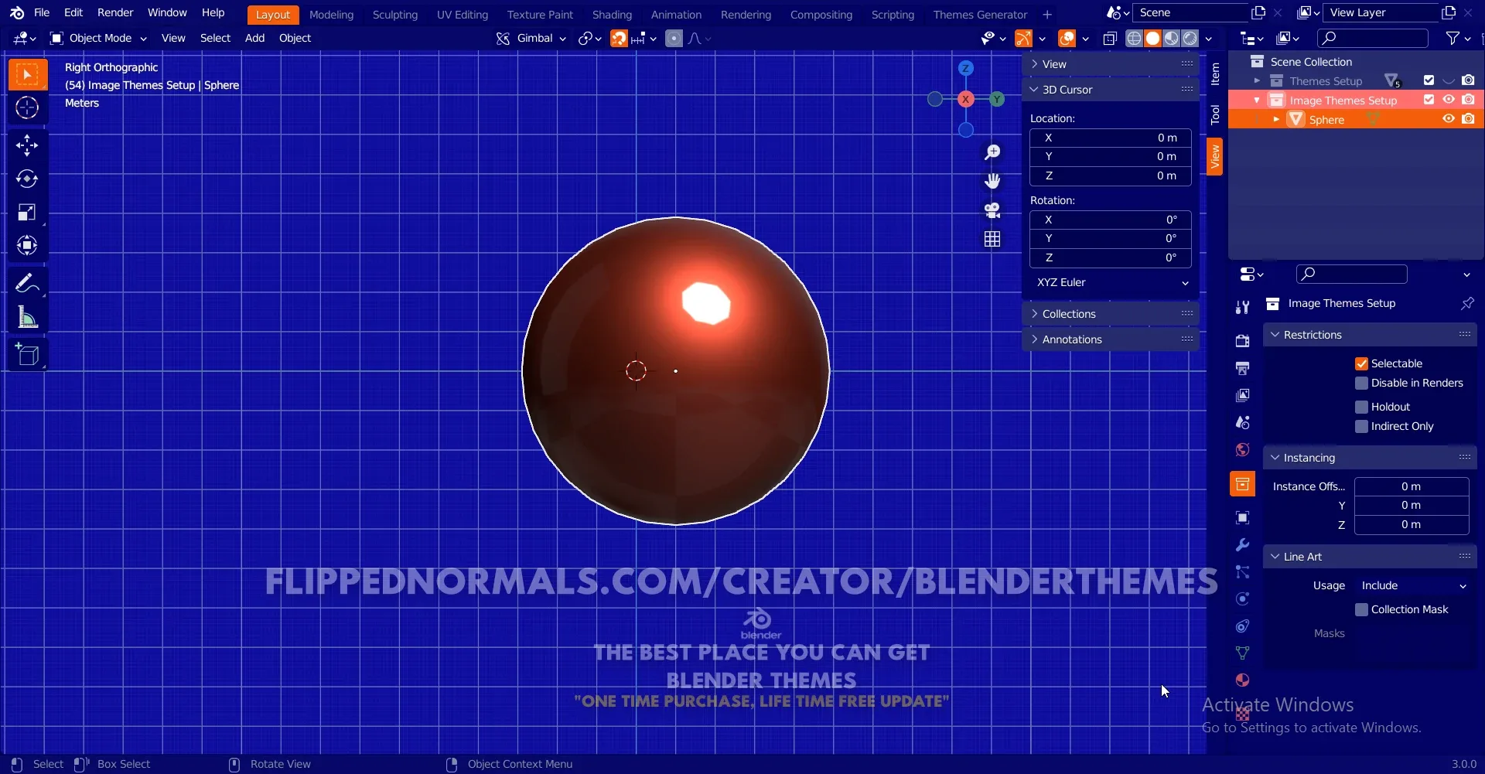The height and width of the screenshot is (774, 1485).
Task: Activate the Add Cube tool
Action: 27,355
